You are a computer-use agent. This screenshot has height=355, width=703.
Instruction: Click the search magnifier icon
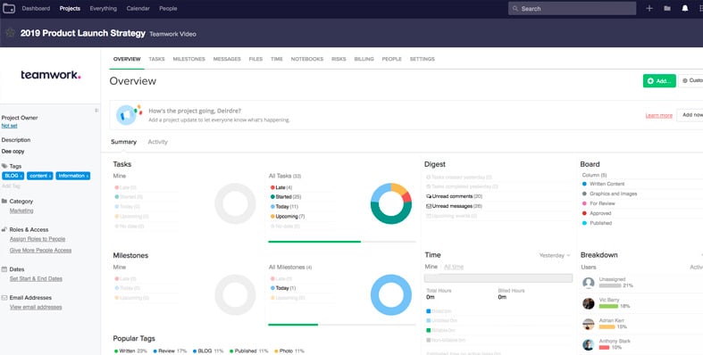coord(515,9)
